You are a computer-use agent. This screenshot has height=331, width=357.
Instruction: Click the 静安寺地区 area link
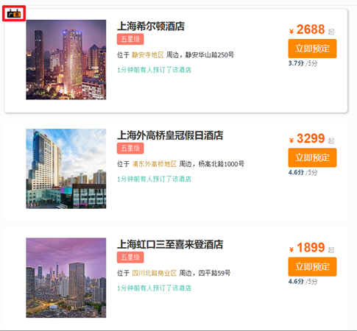tap(148, 55)
